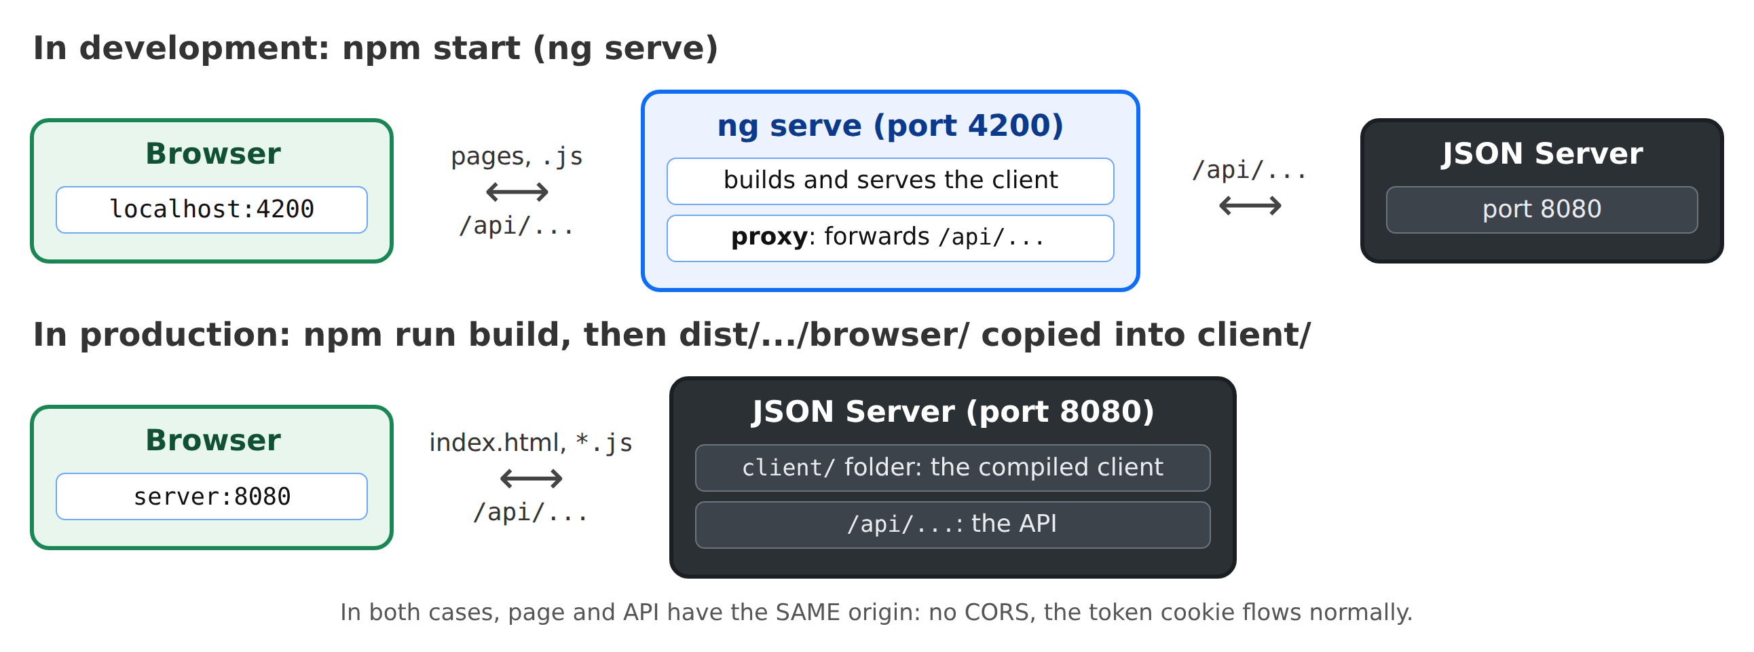1754x652 pixels.
Task: Click the double arrow under "pages, .js"
Action: [x=517, y=192]
